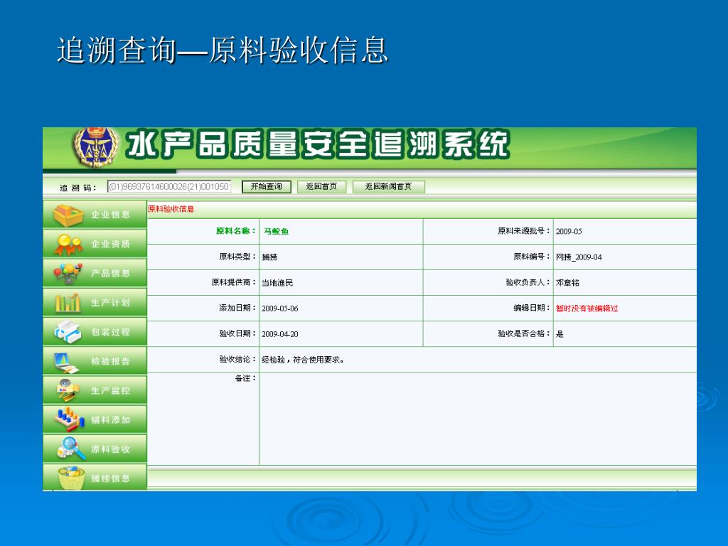Open the 辅料添加 menu item

tap(95, 419)
